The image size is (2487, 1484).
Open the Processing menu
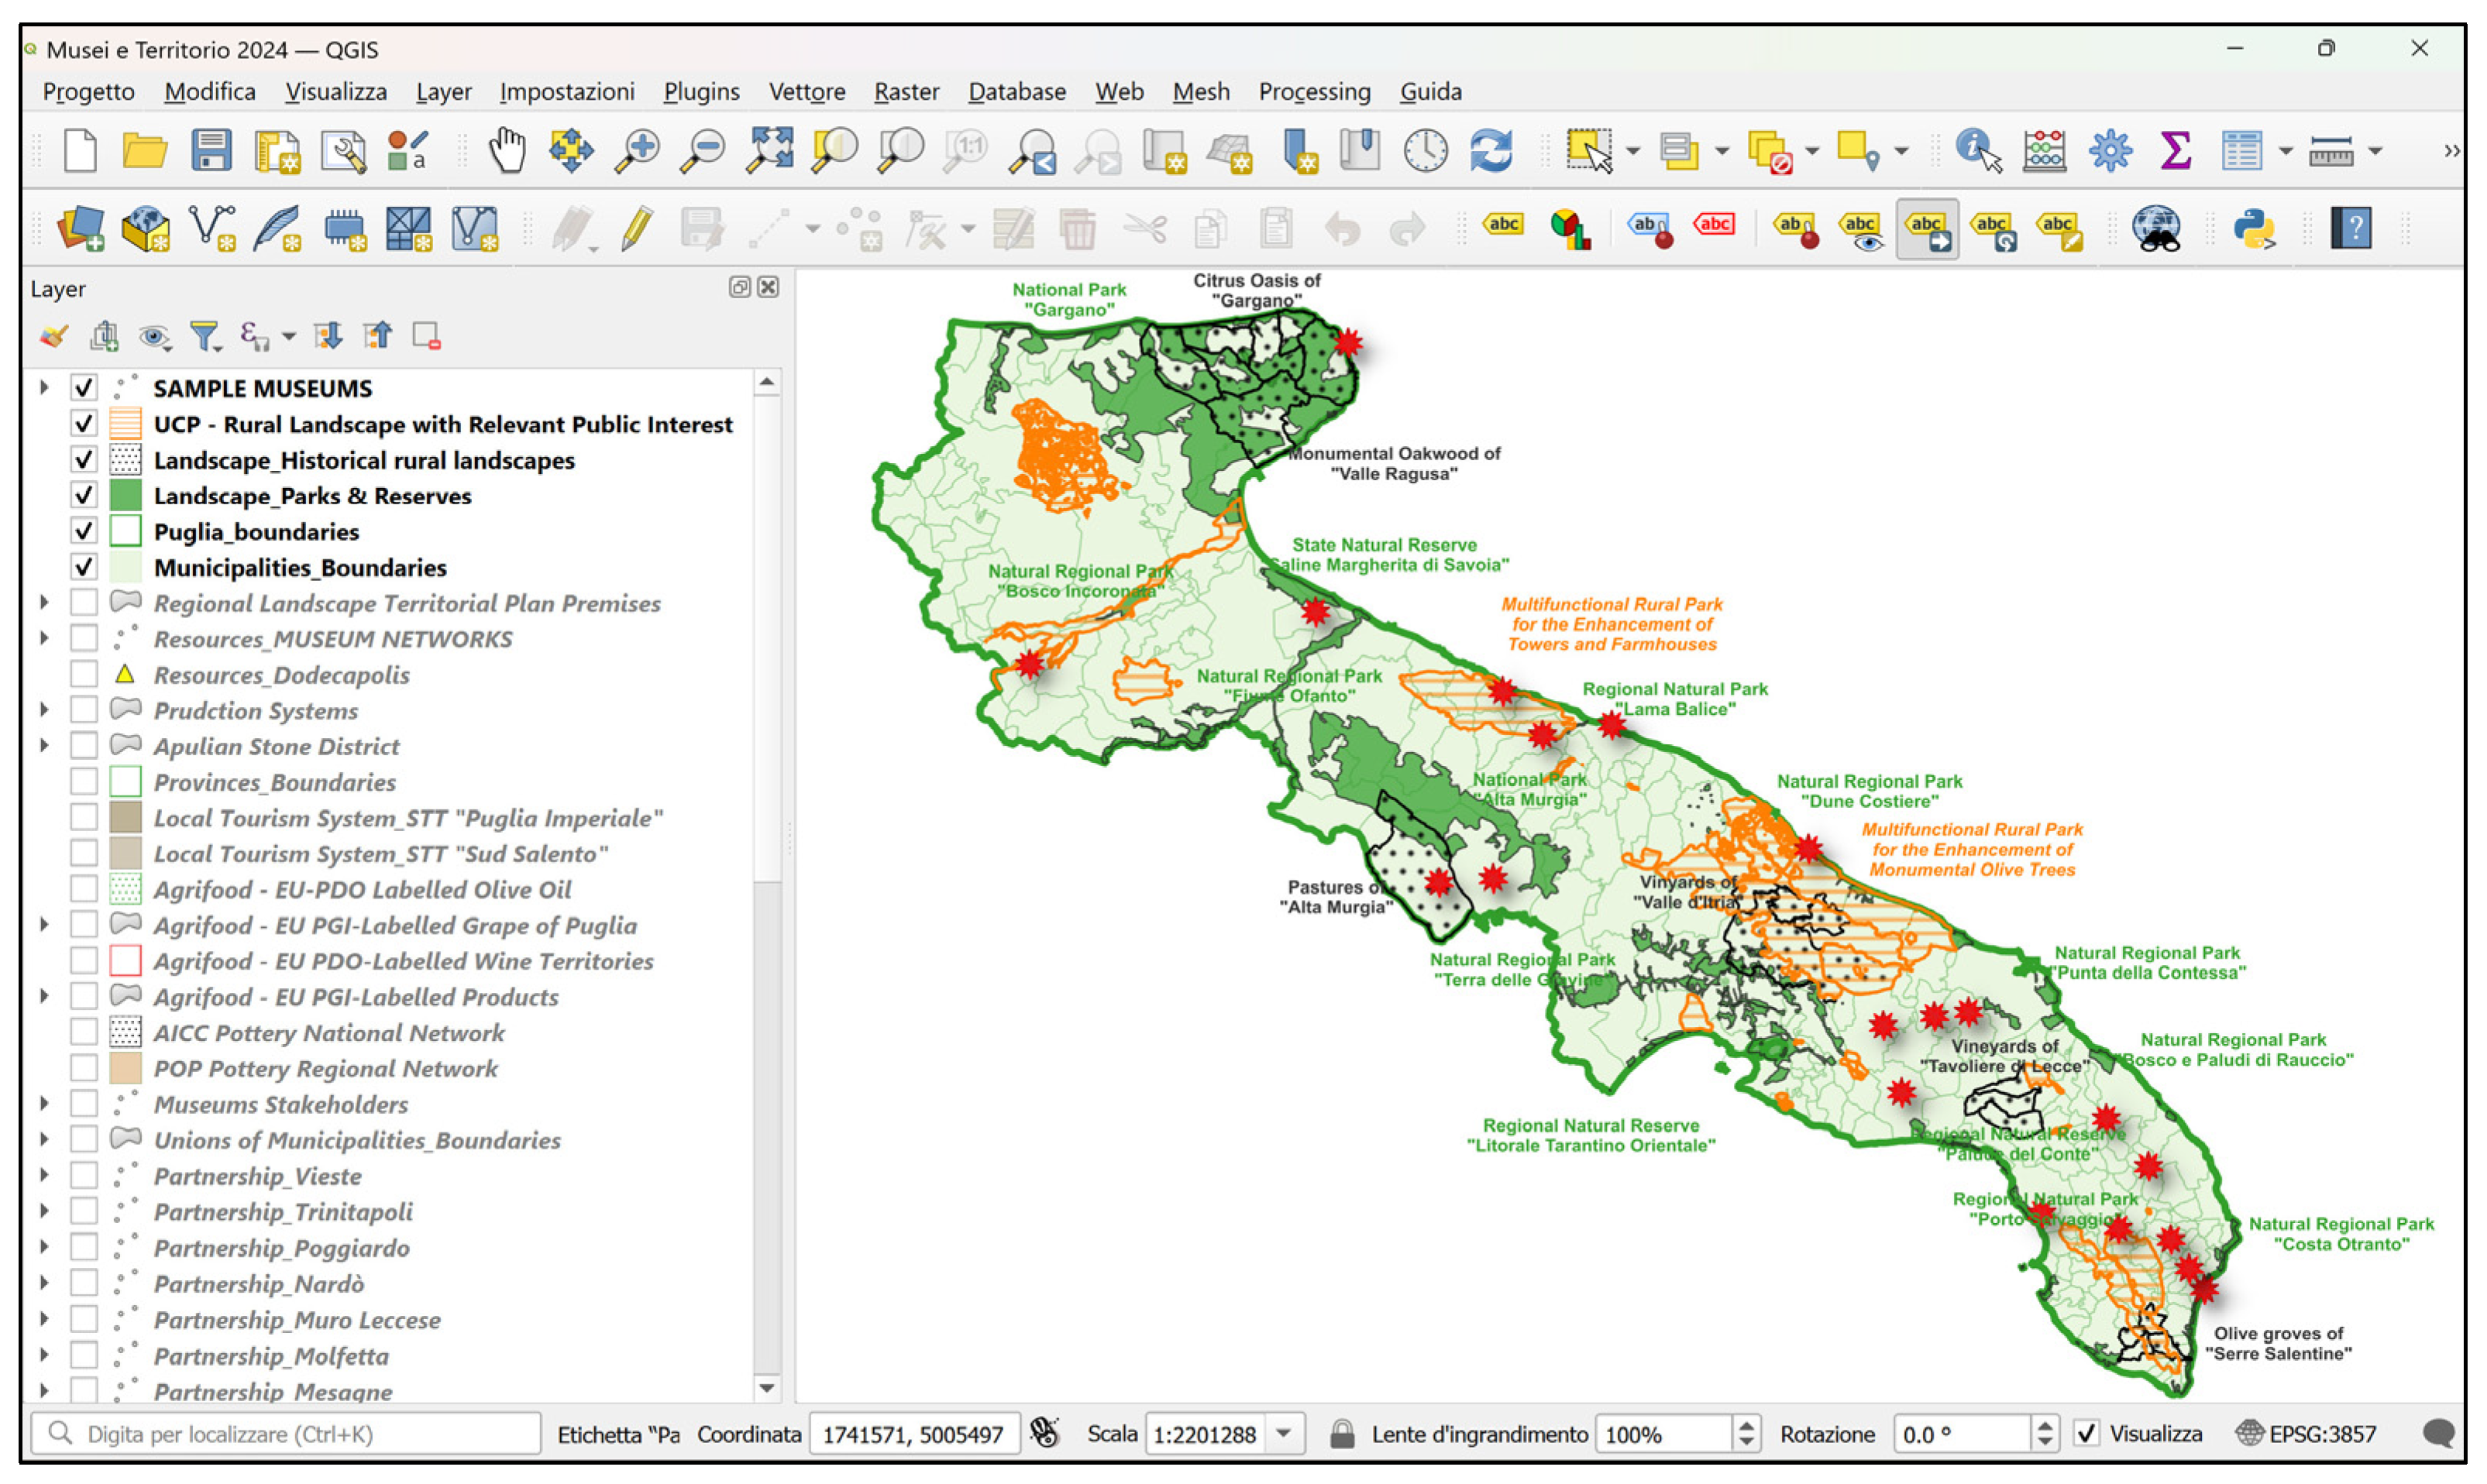tap(1314, 91)
